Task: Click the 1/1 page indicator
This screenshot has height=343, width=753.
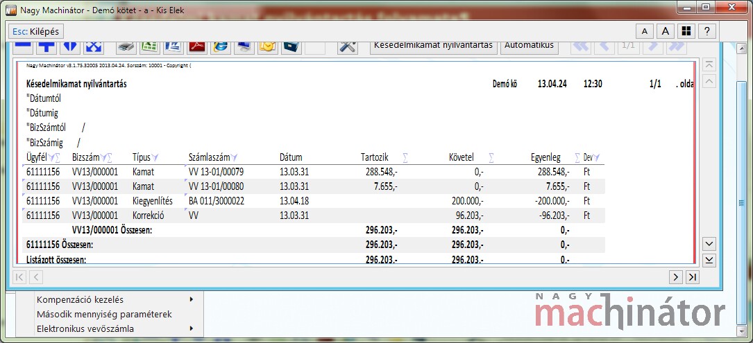Action: (x=628, y=47)
